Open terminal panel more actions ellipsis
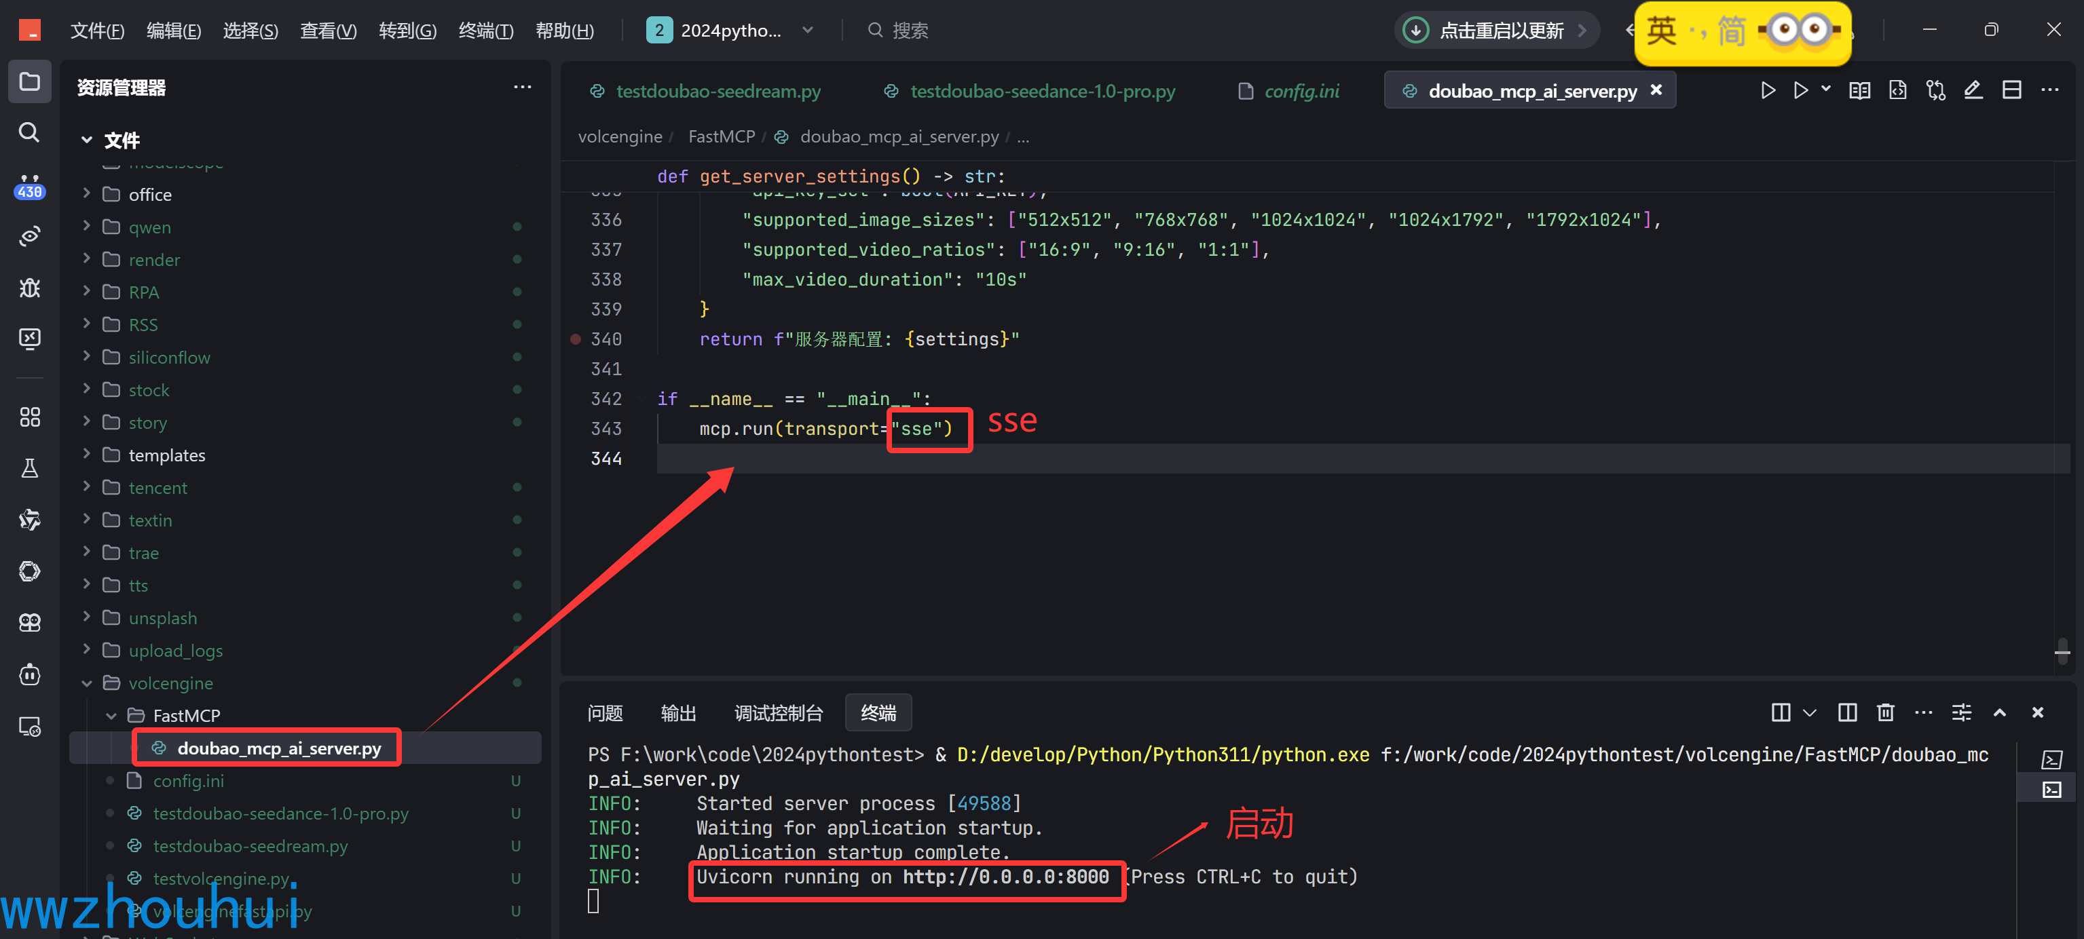Screen dimensions: 2084x939 coord(1923,712)
